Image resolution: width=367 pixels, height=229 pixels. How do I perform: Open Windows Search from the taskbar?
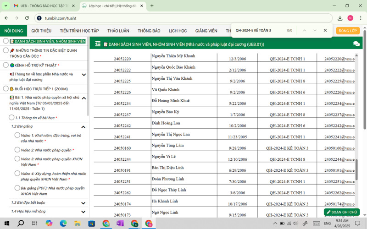point(21,224)
